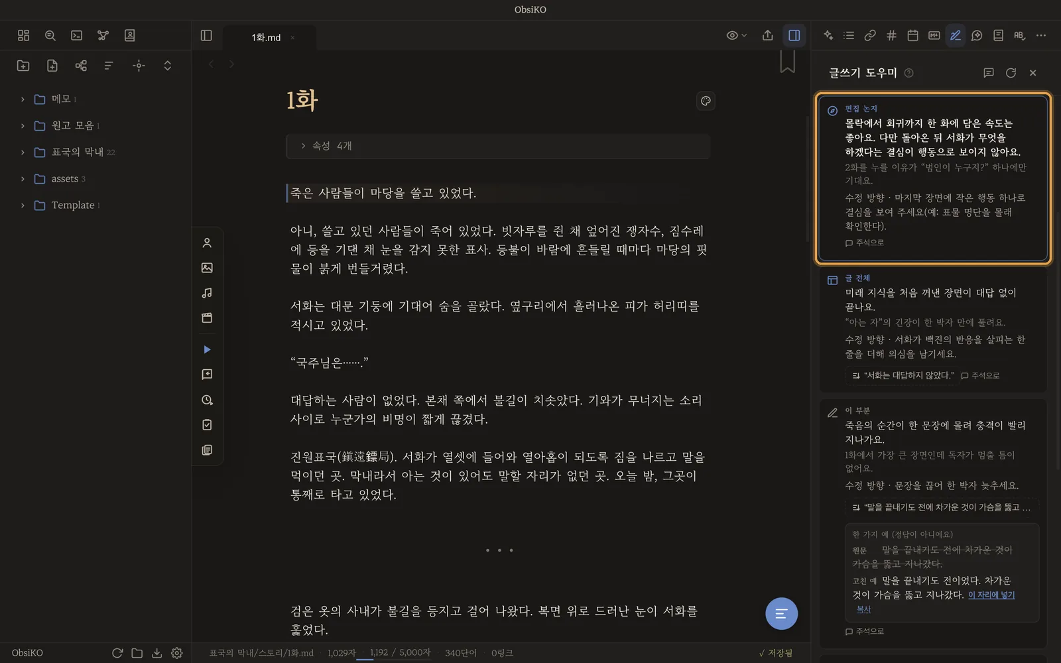Open the search icon in left sidebar
The height and width of the screenshot is (663, 1061).
click(x=50, y=36)
